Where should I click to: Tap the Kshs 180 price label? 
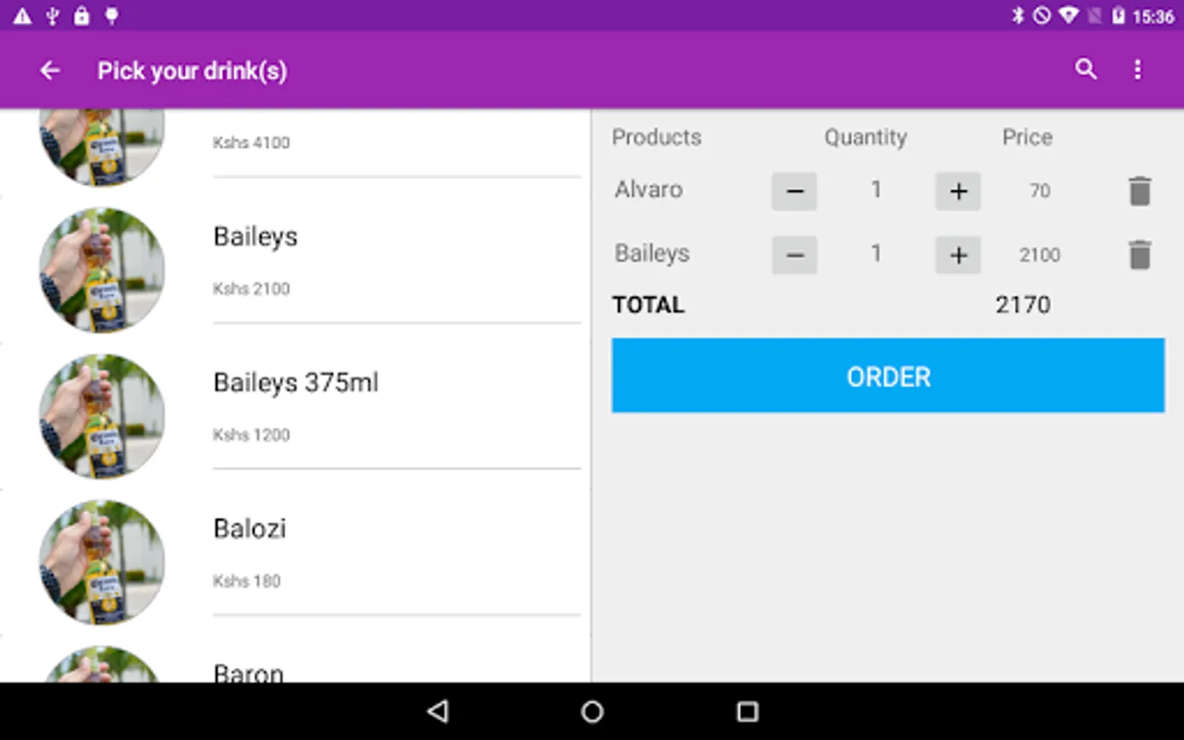(247, 581)
